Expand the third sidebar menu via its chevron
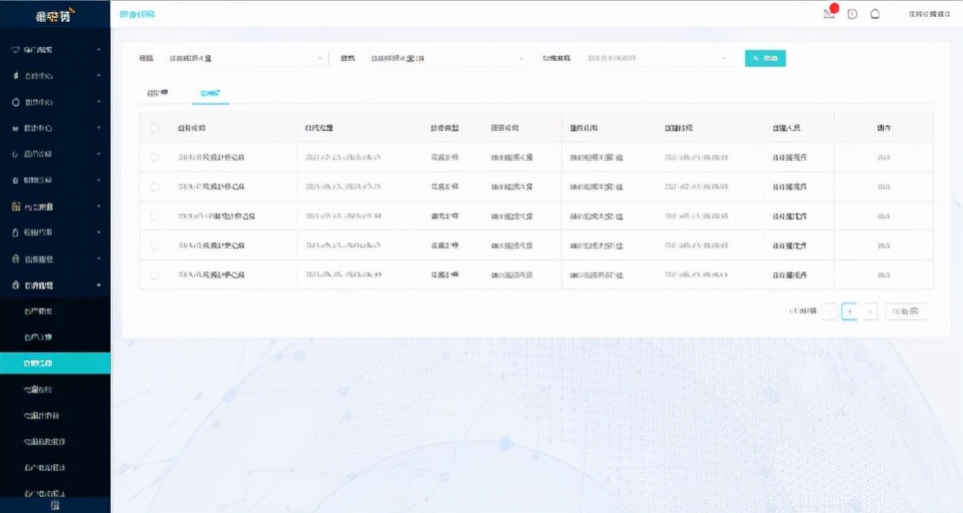The height and width of the screenshot is (513, 963). click(98, 102)
